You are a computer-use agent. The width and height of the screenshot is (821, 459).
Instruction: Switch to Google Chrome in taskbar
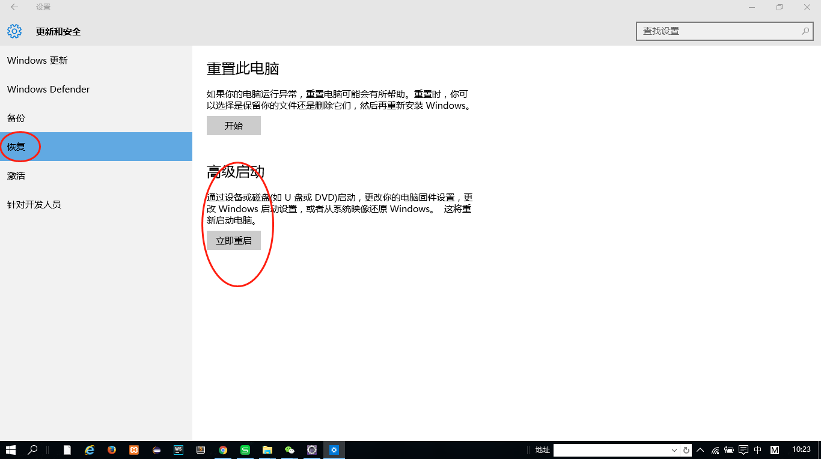pyautogui.click(x=223, y=449)
